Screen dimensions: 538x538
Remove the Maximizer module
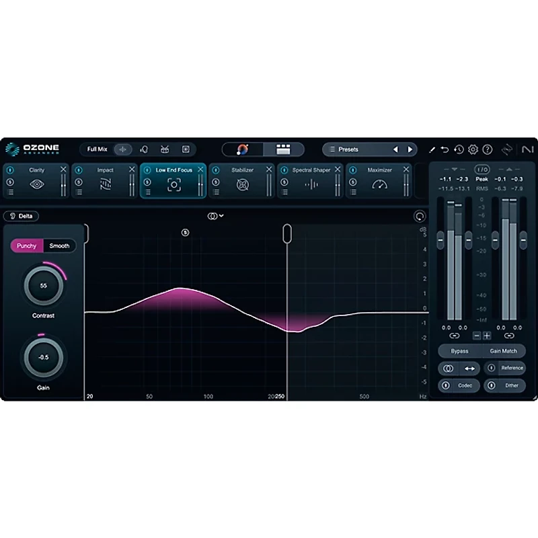(406, 169)
